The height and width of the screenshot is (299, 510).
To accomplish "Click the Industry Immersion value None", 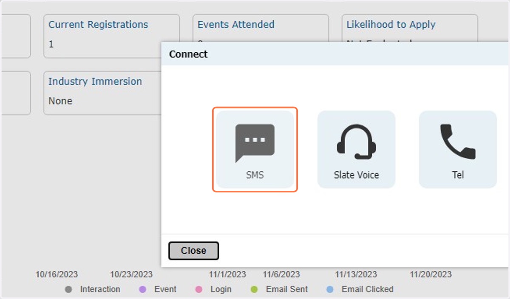I will (60, 101).
